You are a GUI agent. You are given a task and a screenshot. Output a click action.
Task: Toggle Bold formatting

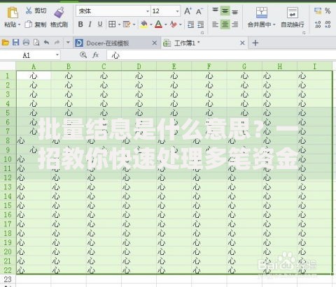pyautogui.click(x=80, y=24)
